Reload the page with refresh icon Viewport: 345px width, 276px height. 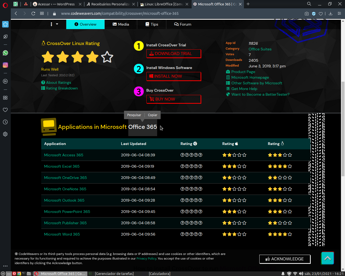(x=33, y=13)
